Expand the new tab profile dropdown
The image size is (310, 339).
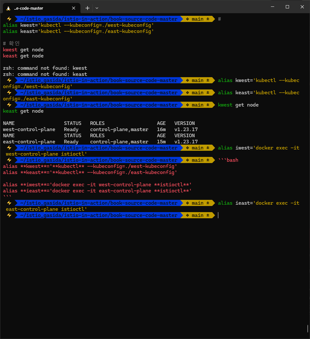[x=97, y=8]
